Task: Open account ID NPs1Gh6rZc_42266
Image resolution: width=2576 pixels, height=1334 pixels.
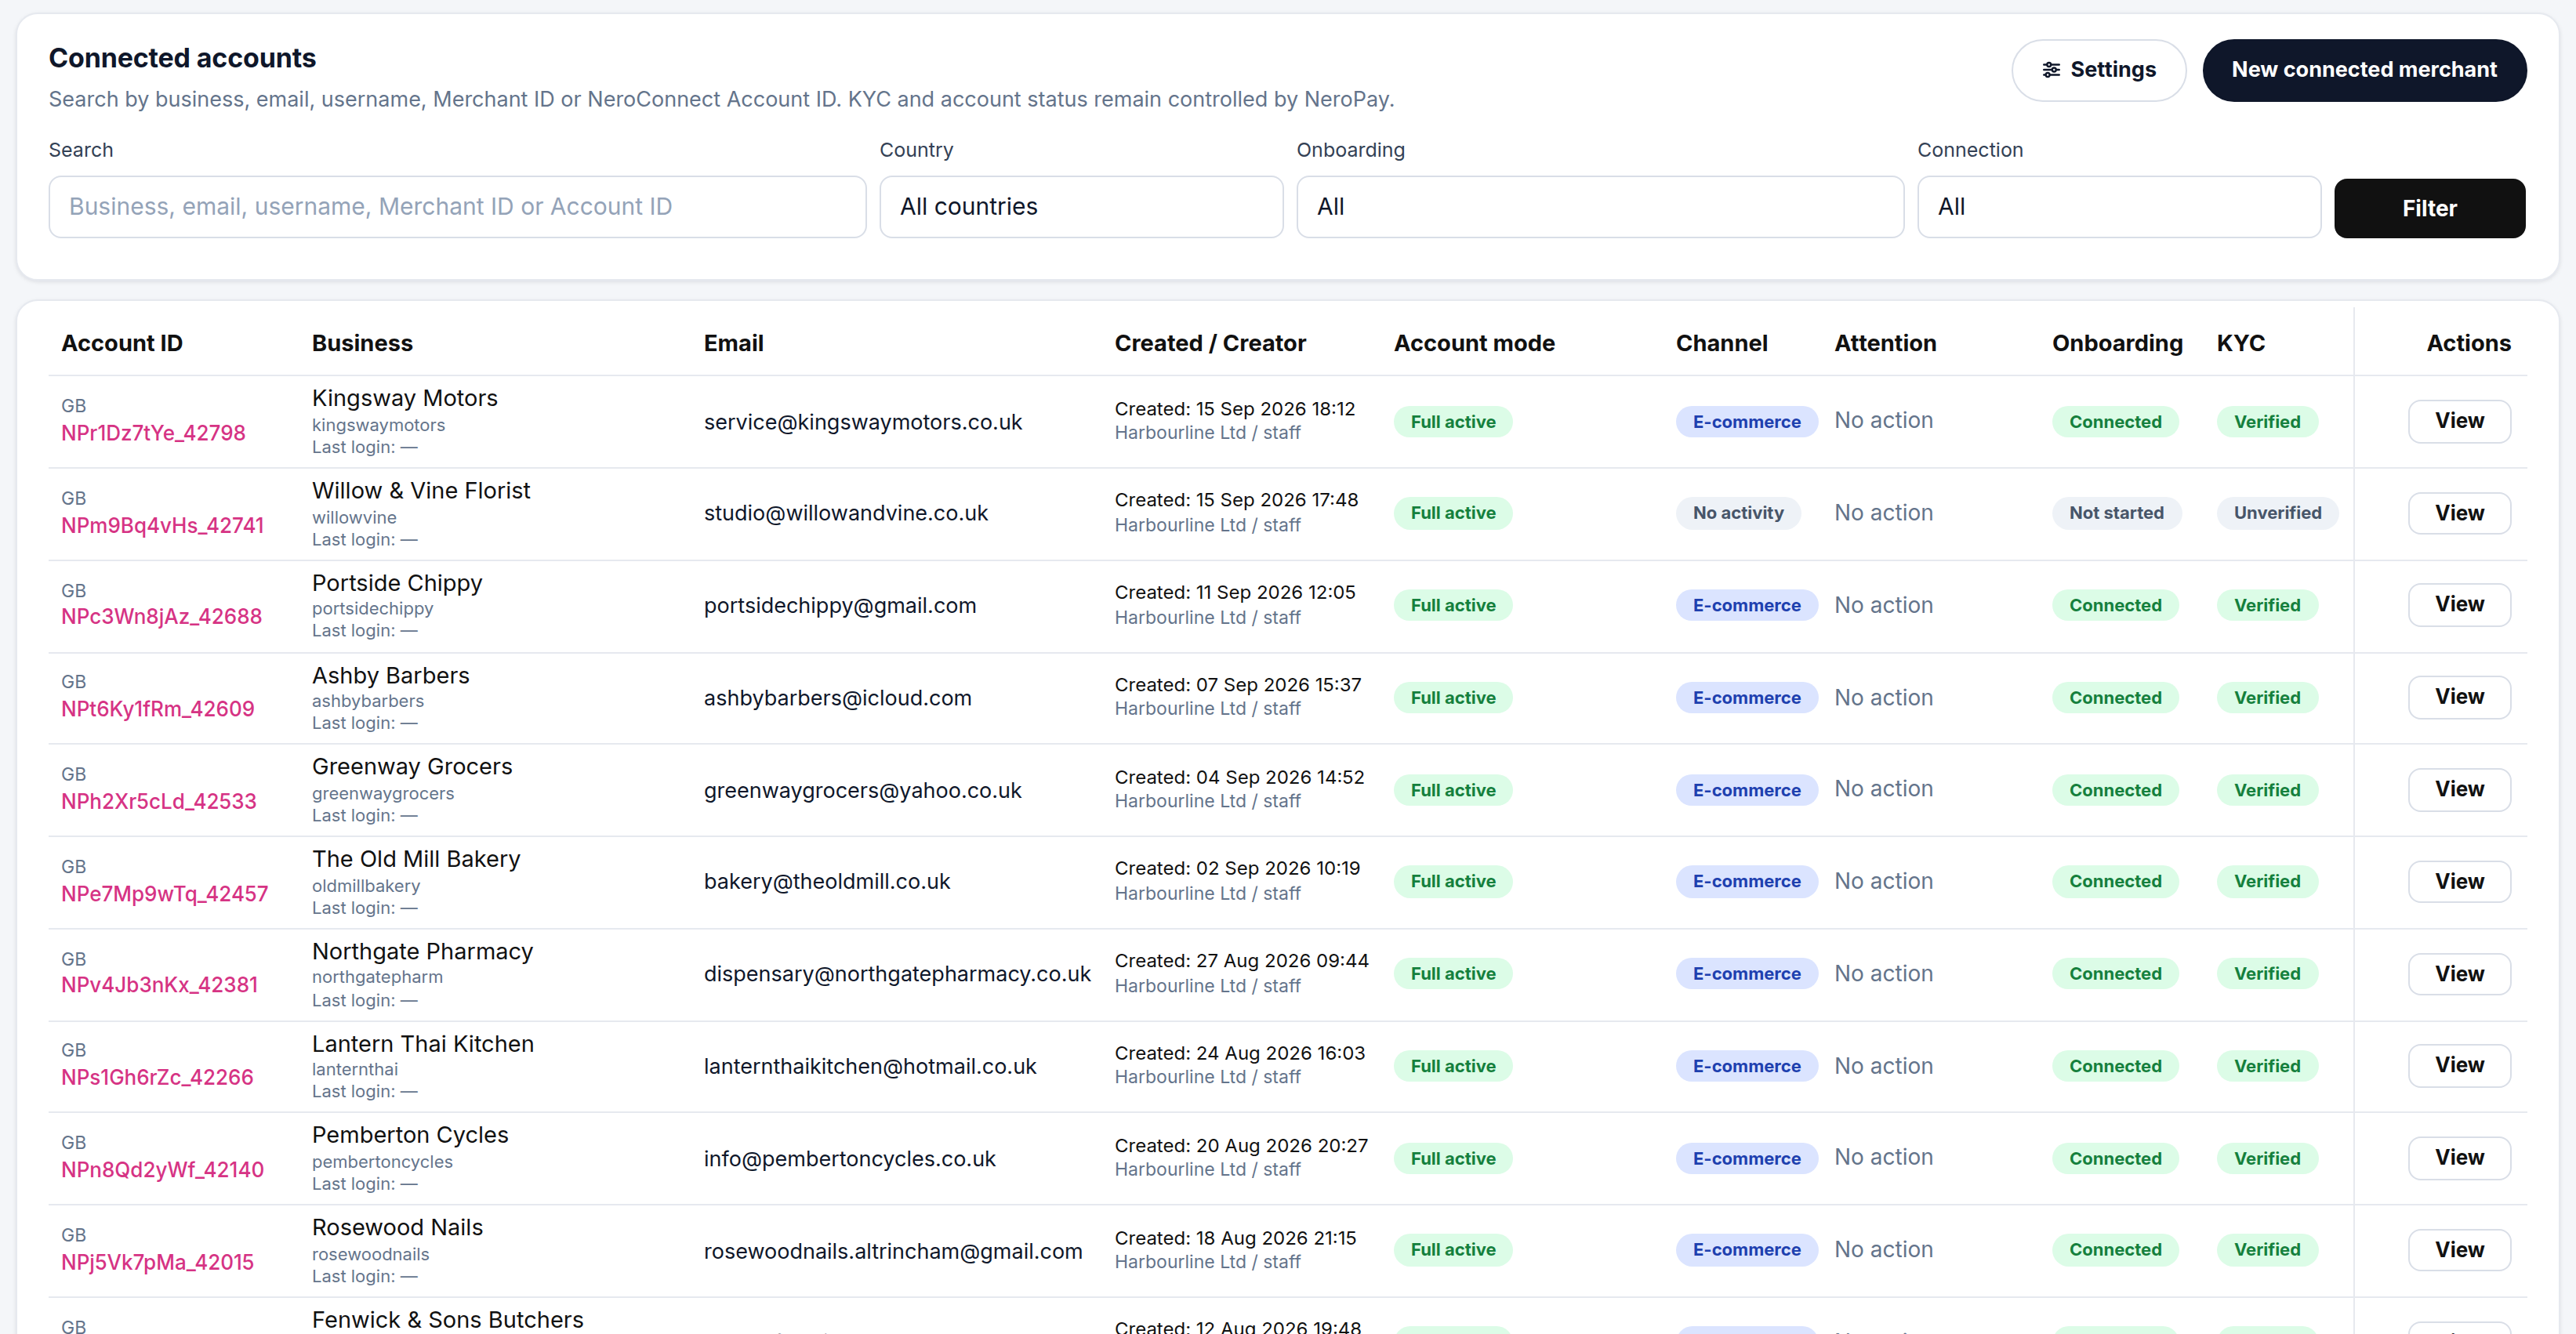Action: (x=157, y=1078)
